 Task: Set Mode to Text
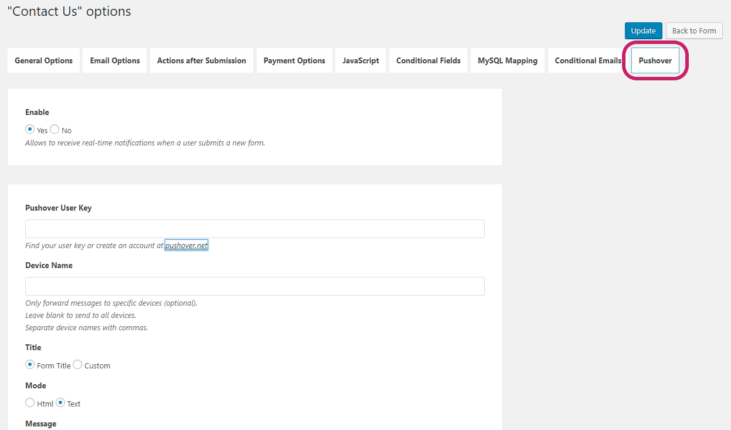pos(60,402)
